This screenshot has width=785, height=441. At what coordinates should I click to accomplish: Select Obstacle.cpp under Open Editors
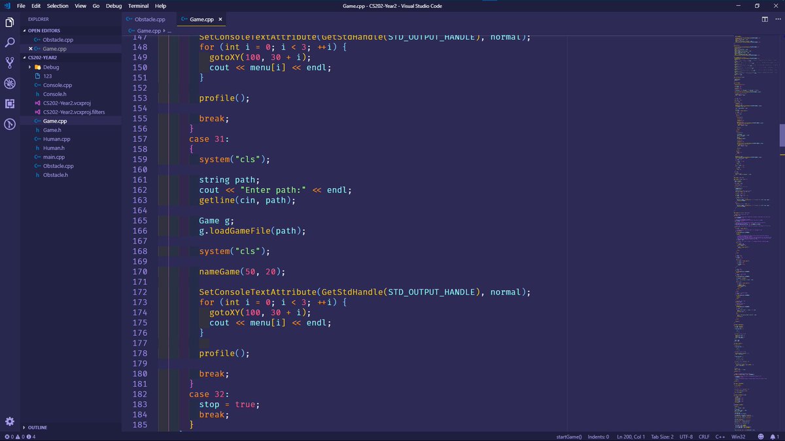(x=58, y=40)
